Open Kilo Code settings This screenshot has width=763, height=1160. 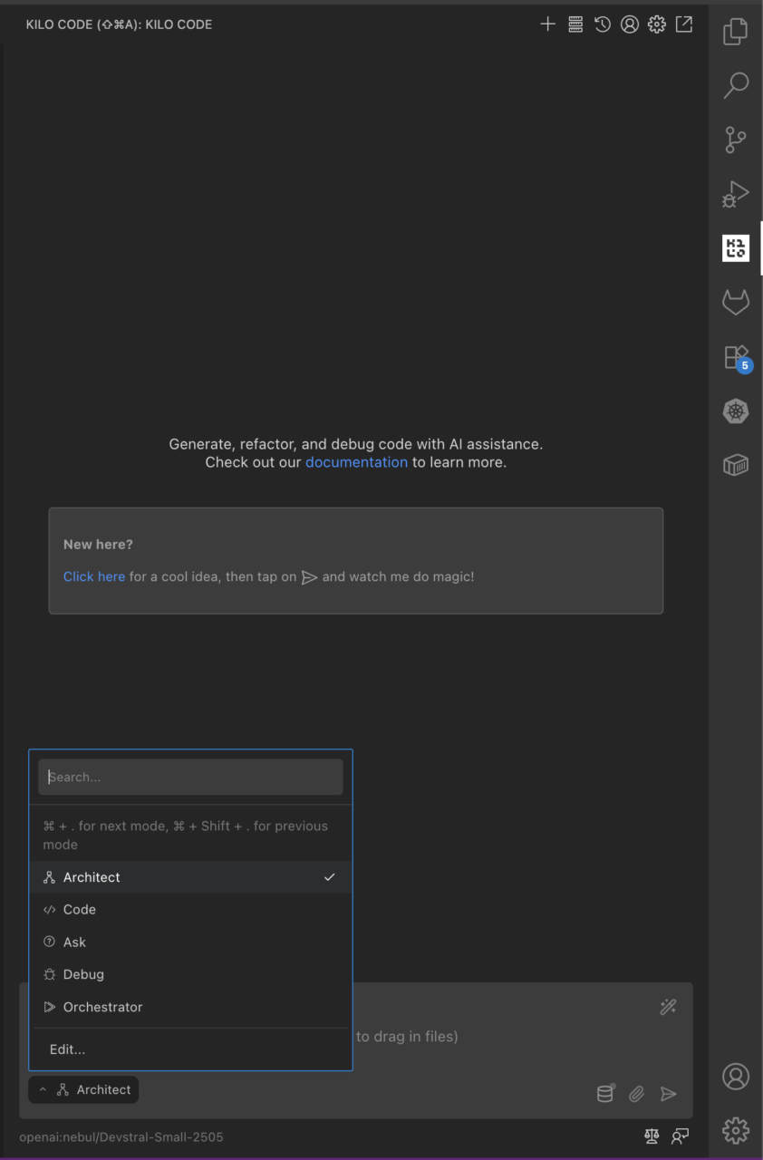pyautogui.click(x=656, y=24)
